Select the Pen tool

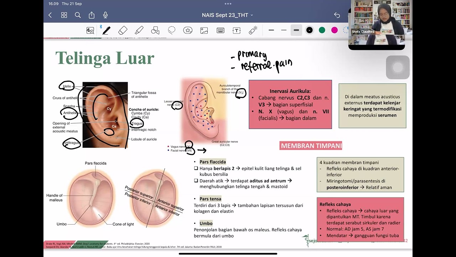coord(106,30)
